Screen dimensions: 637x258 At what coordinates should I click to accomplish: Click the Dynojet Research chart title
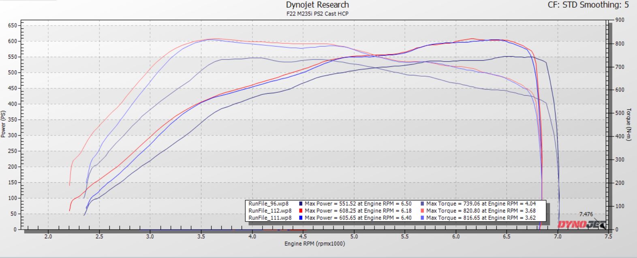[x=317, y=5]
